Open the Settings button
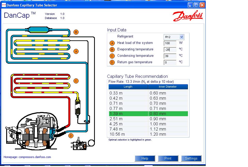The width and height of the screenshot is (248, 167). click(191, 159)
